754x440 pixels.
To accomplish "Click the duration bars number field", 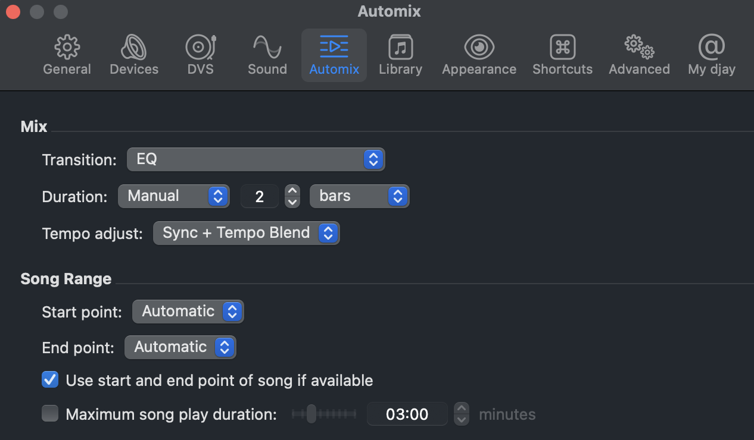I will (x=260, y=196).
